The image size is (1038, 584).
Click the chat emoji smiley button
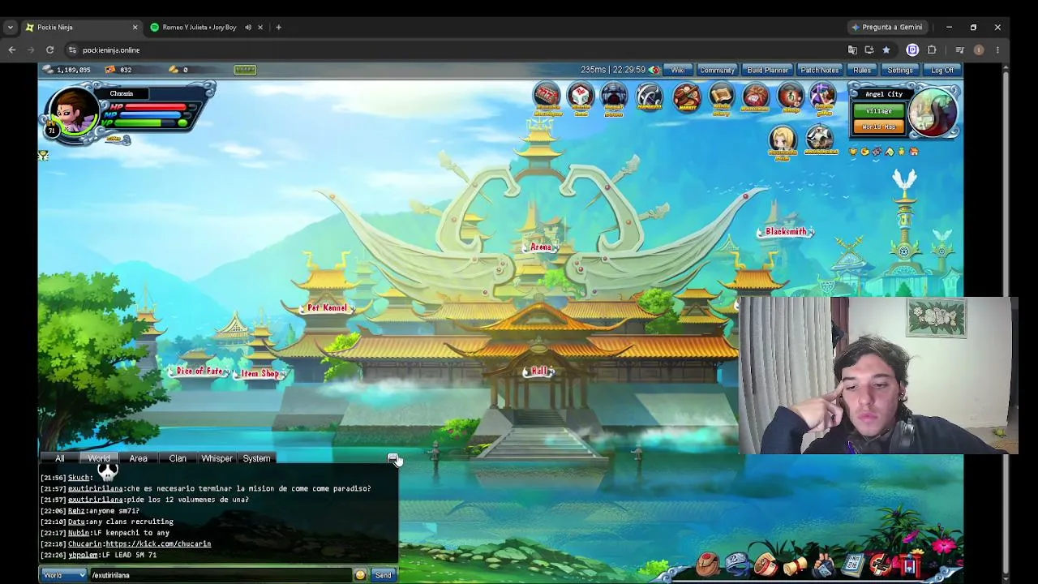point(360,575)
